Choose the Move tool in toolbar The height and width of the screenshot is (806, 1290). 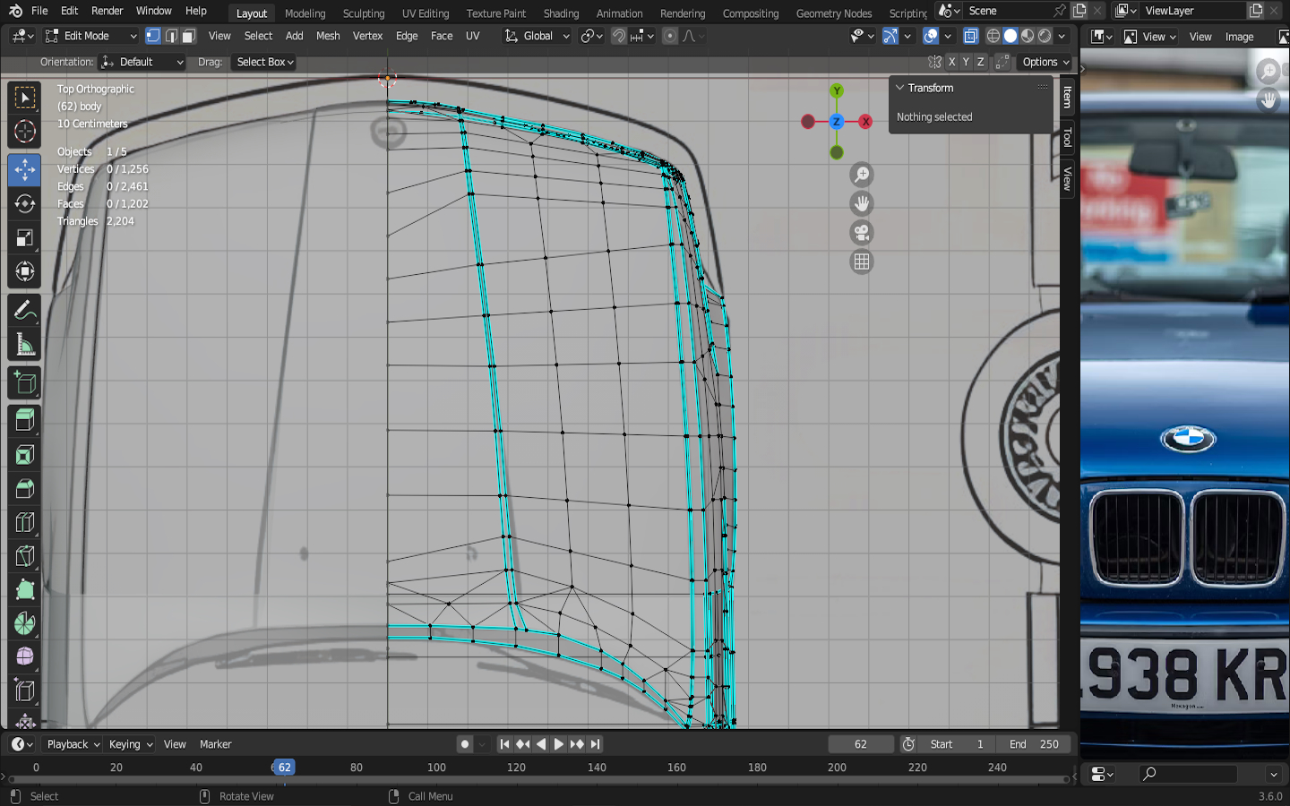(x=25, y=169)
